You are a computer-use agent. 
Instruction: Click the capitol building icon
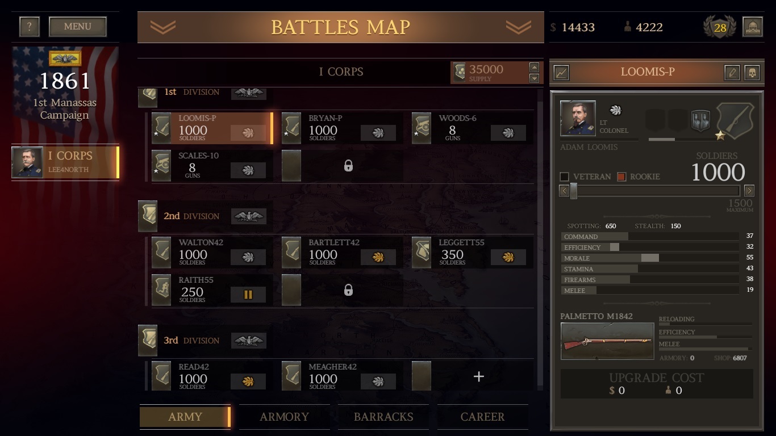pos(752,27)
